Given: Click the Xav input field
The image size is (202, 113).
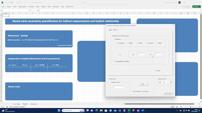Looking at the screenshot, I should pyautogui.click(x=141, y=54).
